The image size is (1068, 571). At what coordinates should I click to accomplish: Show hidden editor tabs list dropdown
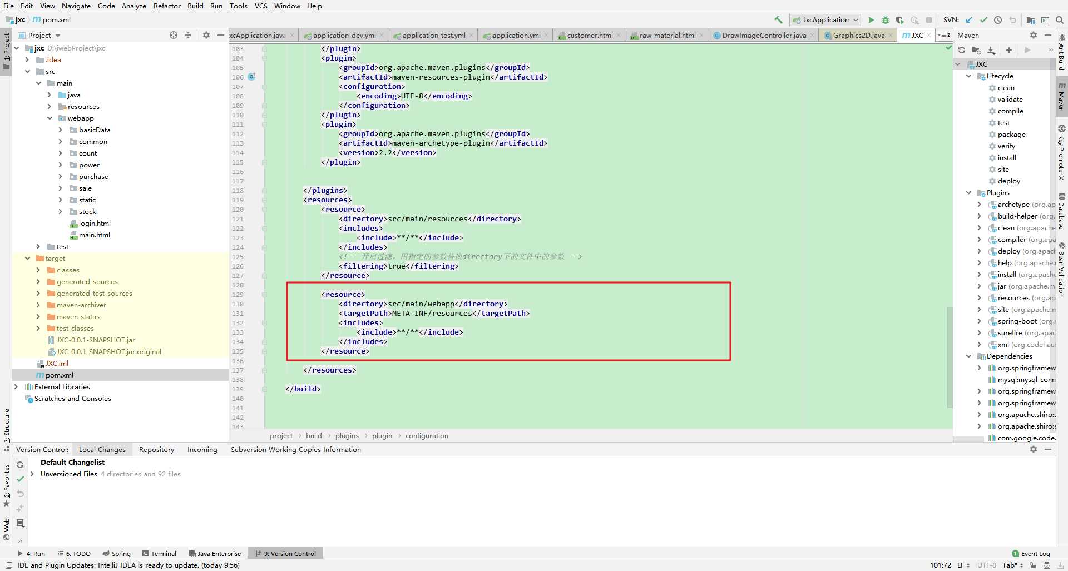click(944, 35)
